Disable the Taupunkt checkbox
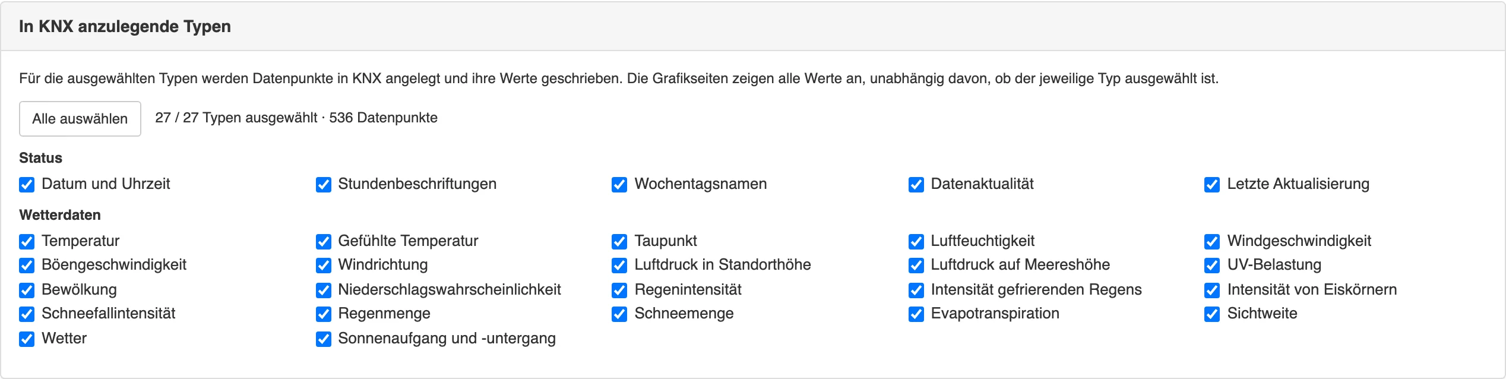The image size is (1506, 379). 619,242
